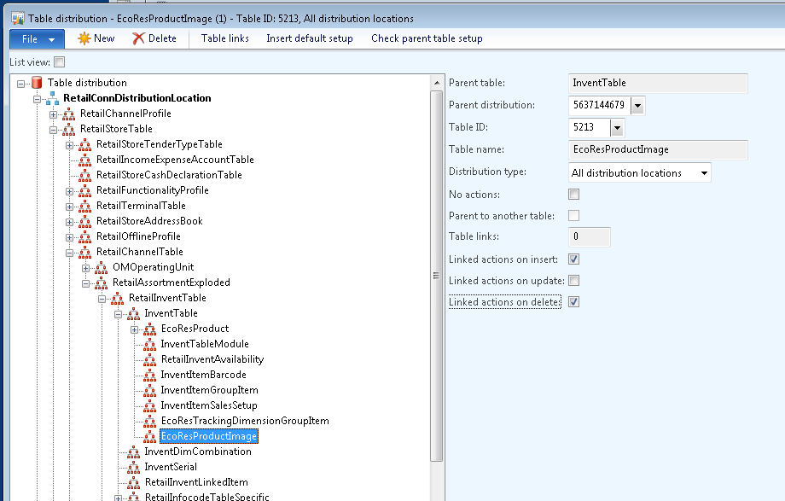Click the RetailConnDistributionLocation network icon
Image resolution: width=785 pixels, height=501 pixels.
(53, 98)
